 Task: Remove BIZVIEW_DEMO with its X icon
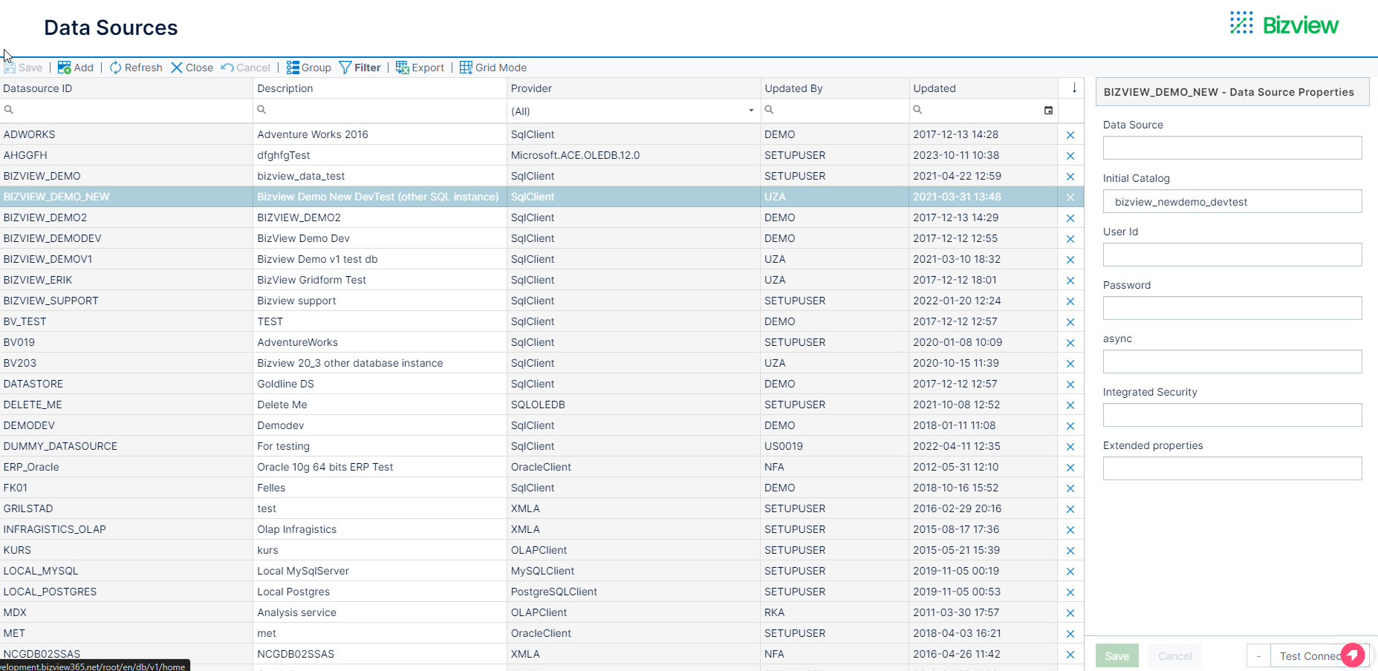pyautogui.click(x=1070, y=177)
